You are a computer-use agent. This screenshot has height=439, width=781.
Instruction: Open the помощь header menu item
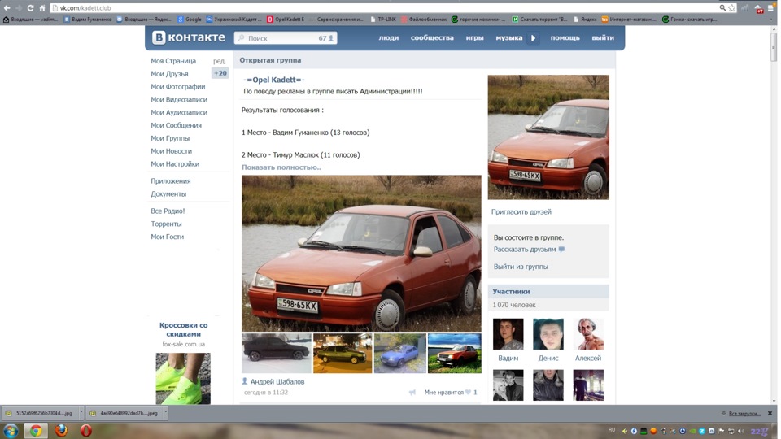(565, 38)
